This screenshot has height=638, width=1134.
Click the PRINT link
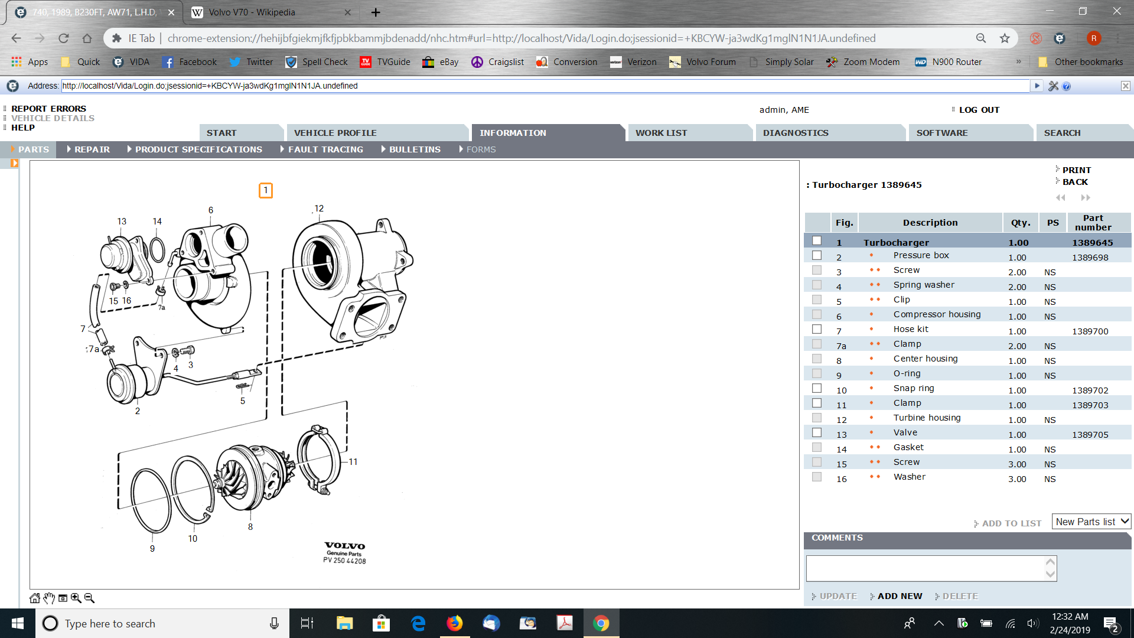click(1076, 170)
